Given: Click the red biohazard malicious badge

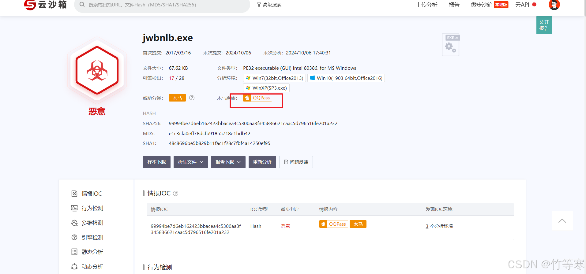Looking at the screenshot, I should tap(97, 71).
